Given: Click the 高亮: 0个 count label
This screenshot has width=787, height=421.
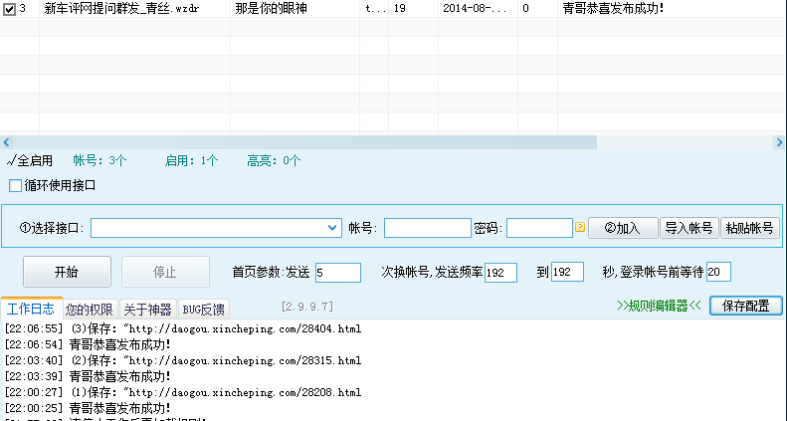Looking at the screenshot, I should click(x=274, y=160).
